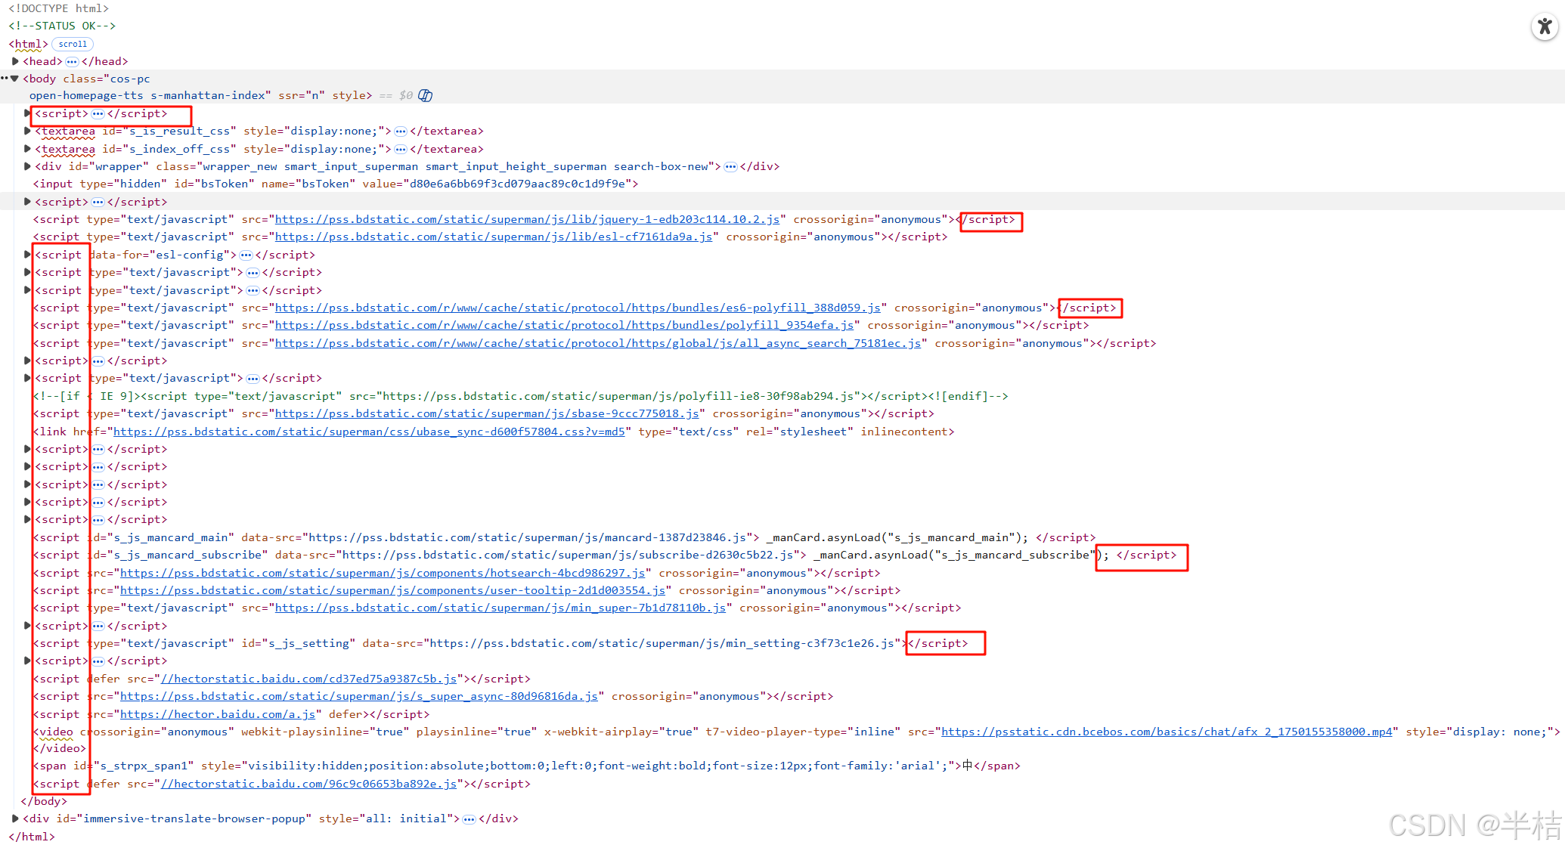Select the IE 9 conditional comment row

(520, 396)
